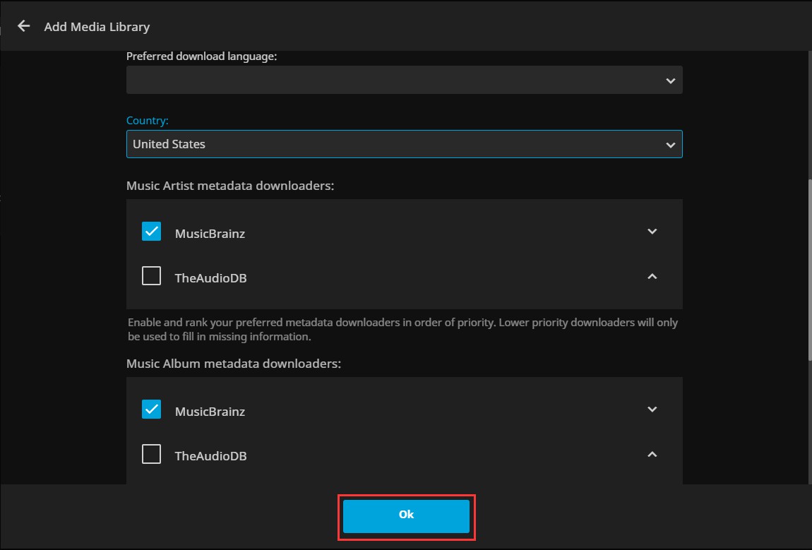Click the Preferred download language label
812x550 pixels.
[201, 56]
